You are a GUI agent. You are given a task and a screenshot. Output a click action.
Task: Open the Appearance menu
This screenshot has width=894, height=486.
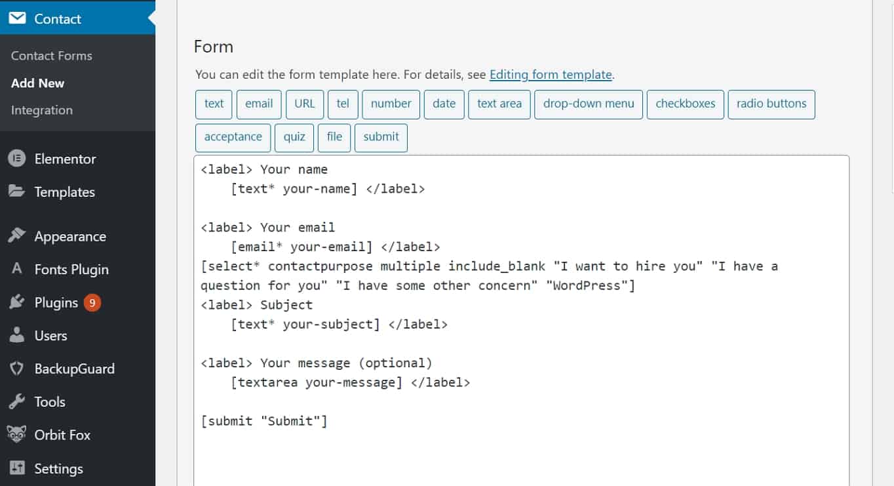77,236
